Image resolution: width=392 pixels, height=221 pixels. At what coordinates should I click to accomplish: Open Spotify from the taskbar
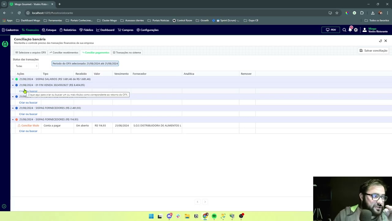pos(214,216)
